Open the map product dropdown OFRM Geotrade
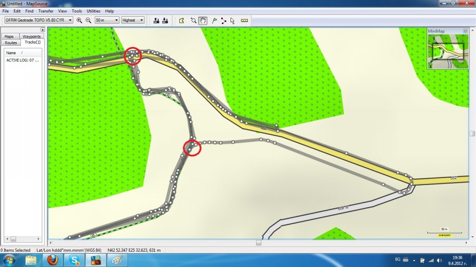Screen dimensions: 476x267 [39, 20]
